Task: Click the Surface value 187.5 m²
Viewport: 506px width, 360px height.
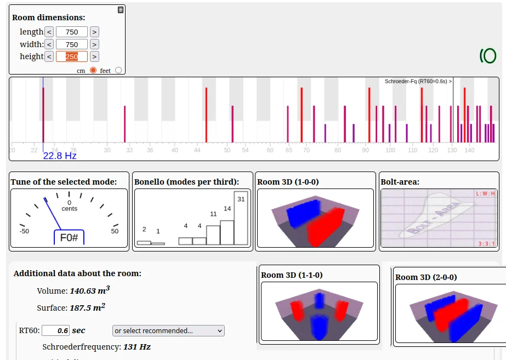Action: tap(88, 307)
